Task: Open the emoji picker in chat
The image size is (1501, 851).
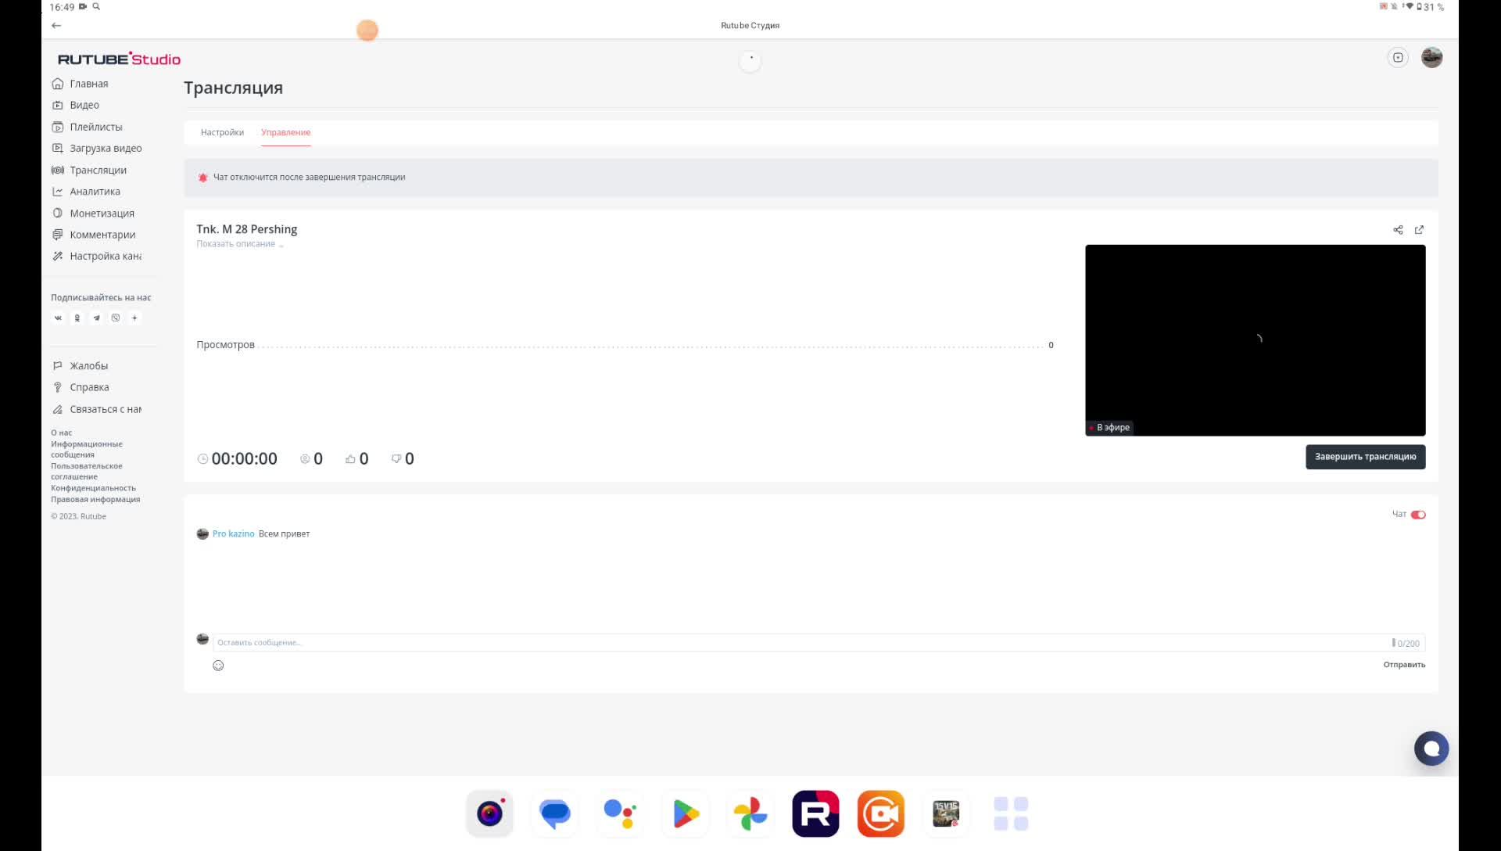Action: pyautogui.click(x=218, y=666)
